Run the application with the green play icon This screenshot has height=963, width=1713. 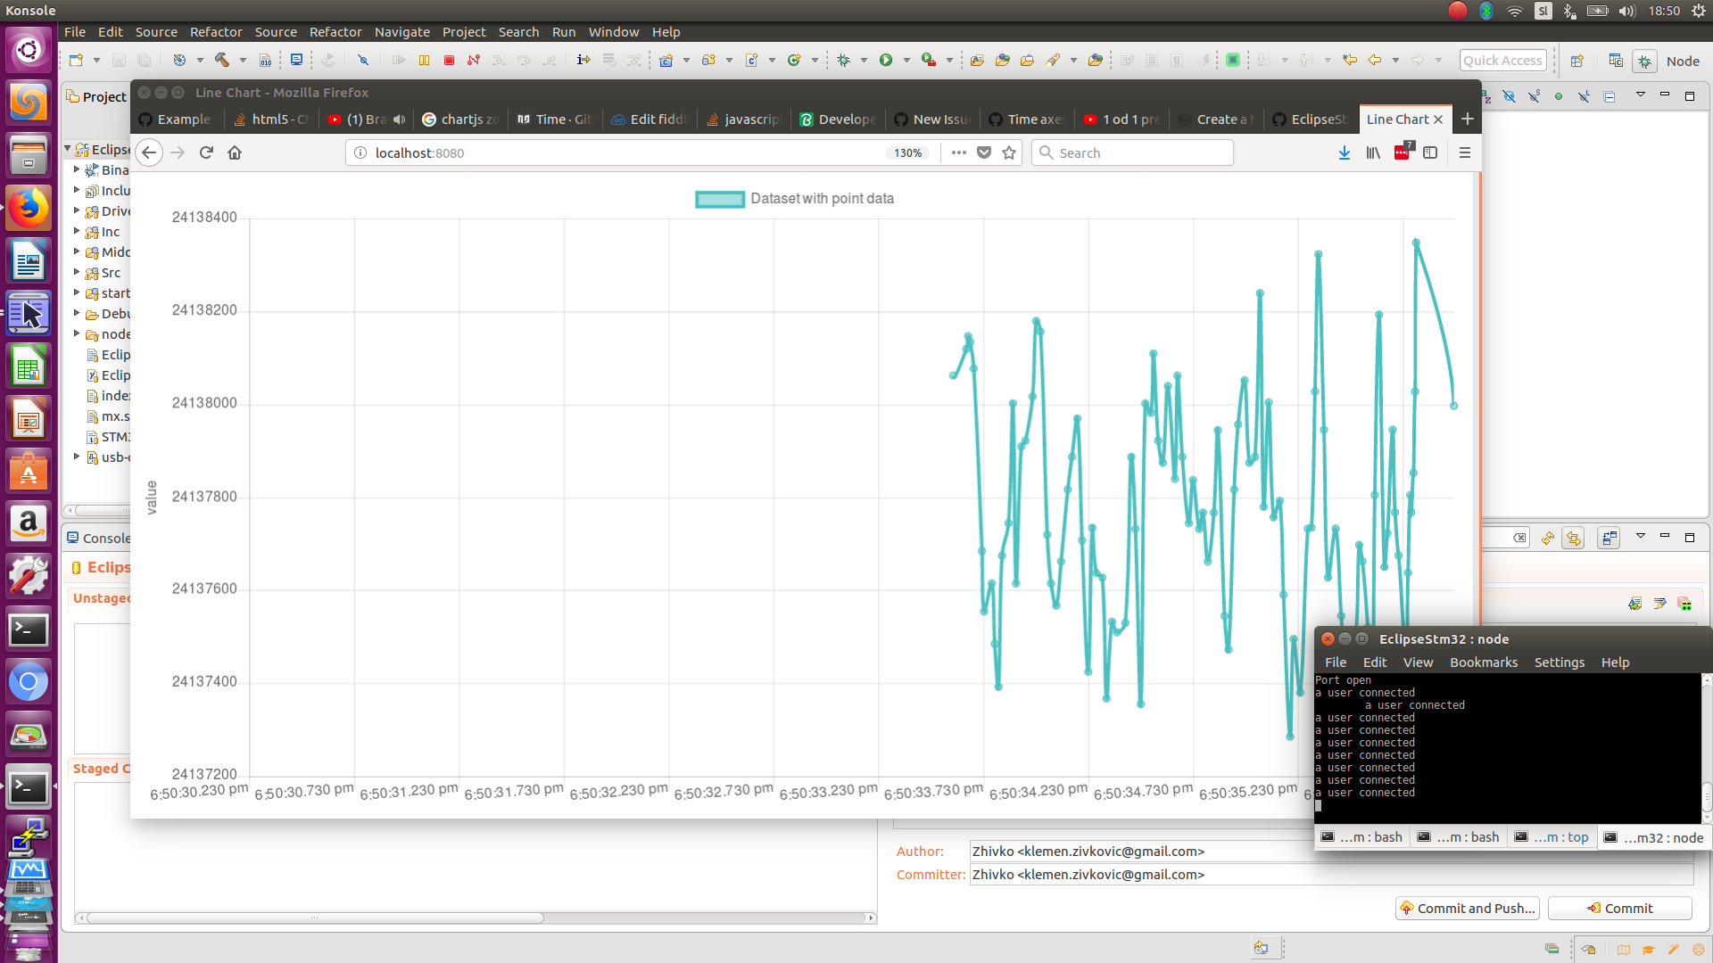(888, 60)
